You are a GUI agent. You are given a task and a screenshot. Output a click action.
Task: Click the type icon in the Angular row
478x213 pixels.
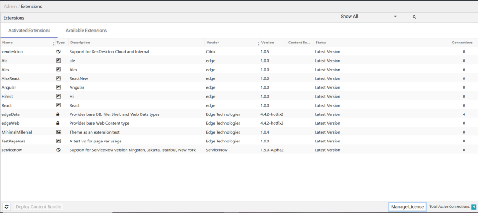[x=58, y=87]
